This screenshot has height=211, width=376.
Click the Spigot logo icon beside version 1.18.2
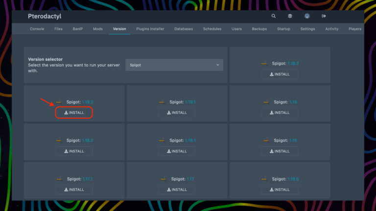click(59, 141)
